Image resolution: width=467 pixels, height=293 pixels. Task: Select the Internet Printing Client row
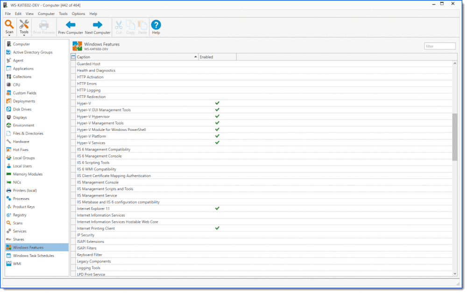point(262,229)
